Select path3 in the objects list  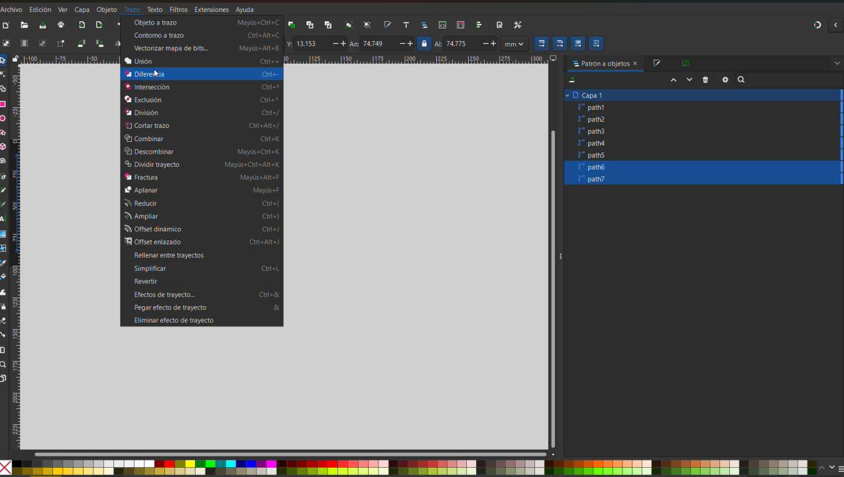pos(703,131)
